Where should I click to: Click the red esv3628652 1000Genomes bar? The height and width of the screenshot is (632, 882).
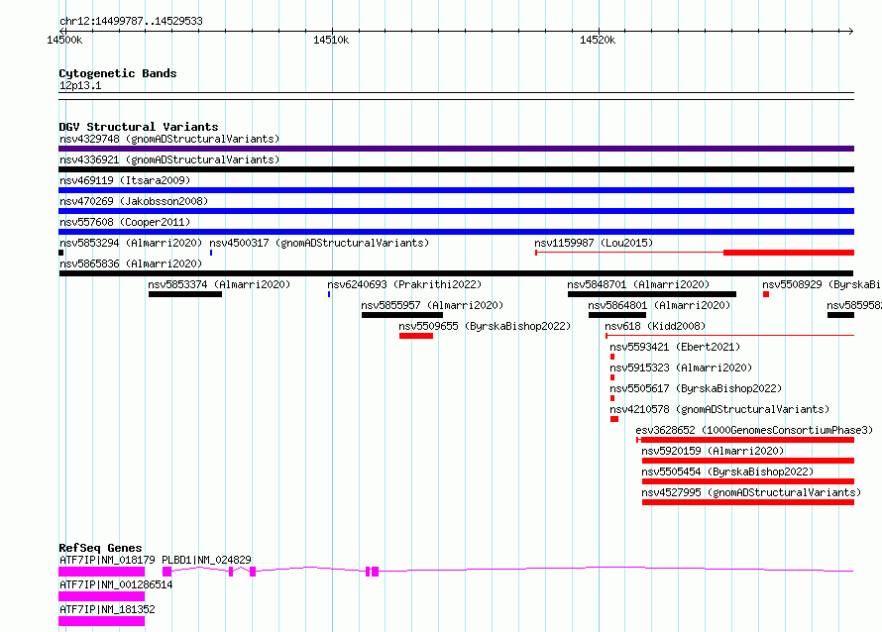[747, 440]
